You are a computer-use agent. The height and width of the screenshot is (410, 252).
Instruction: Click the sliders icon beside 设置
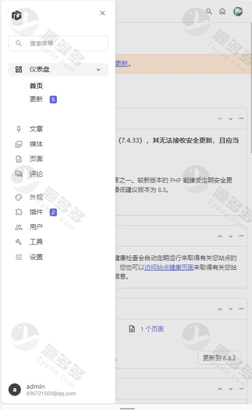[x=18, y=257]
